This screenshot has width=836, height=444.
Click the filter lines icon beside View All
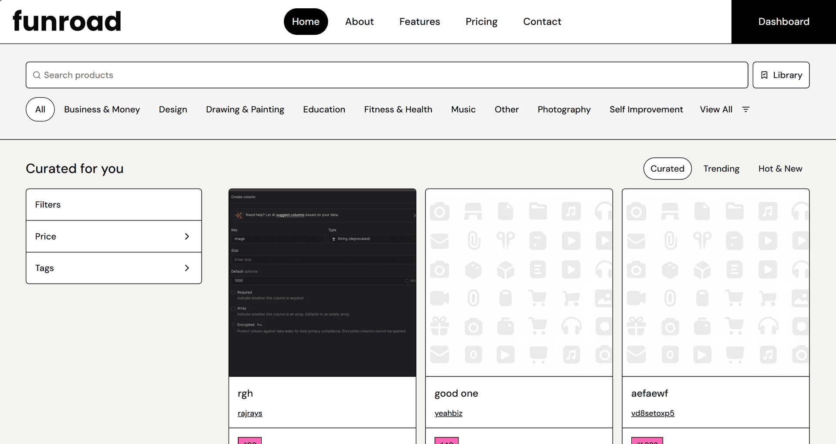point(746,109)
